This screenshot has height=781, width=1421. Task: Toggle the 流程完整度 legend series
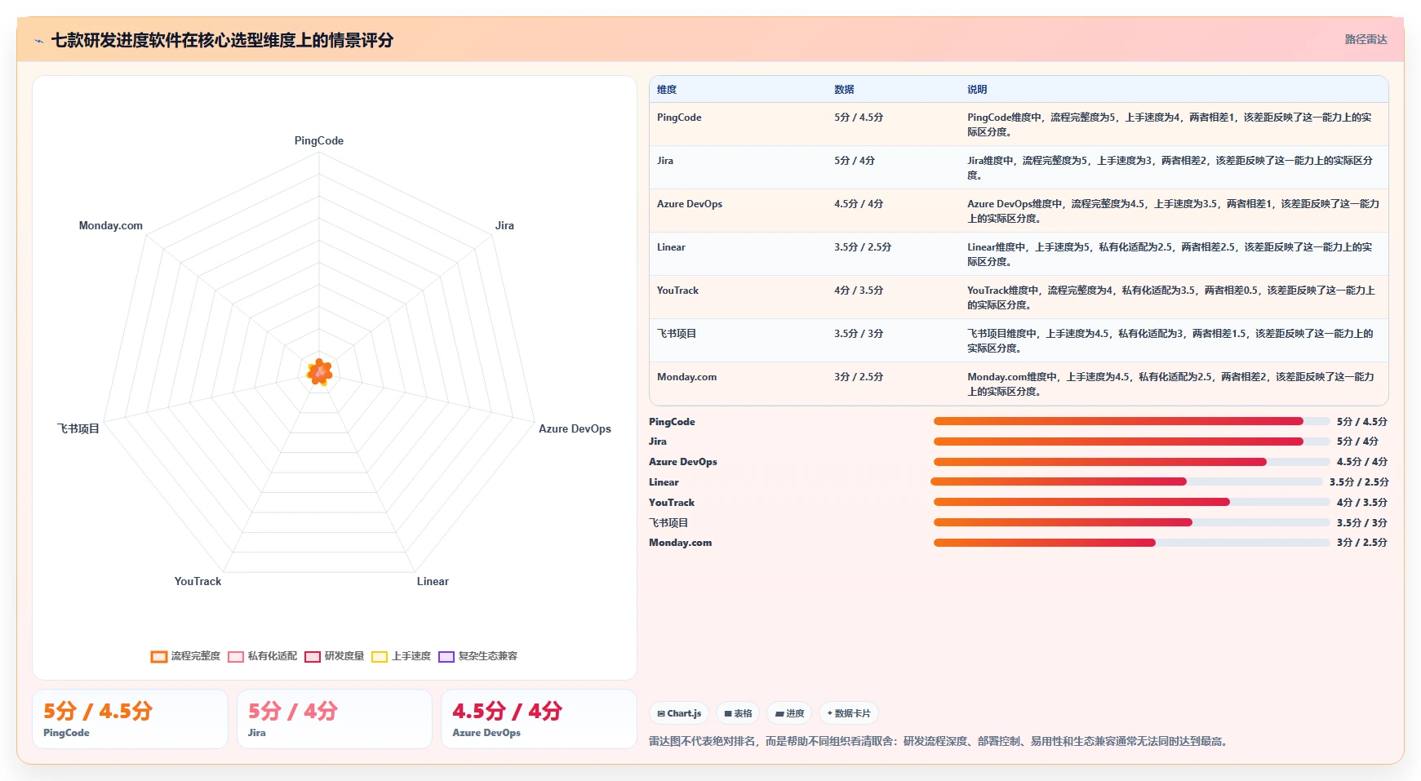coord(186,656)
